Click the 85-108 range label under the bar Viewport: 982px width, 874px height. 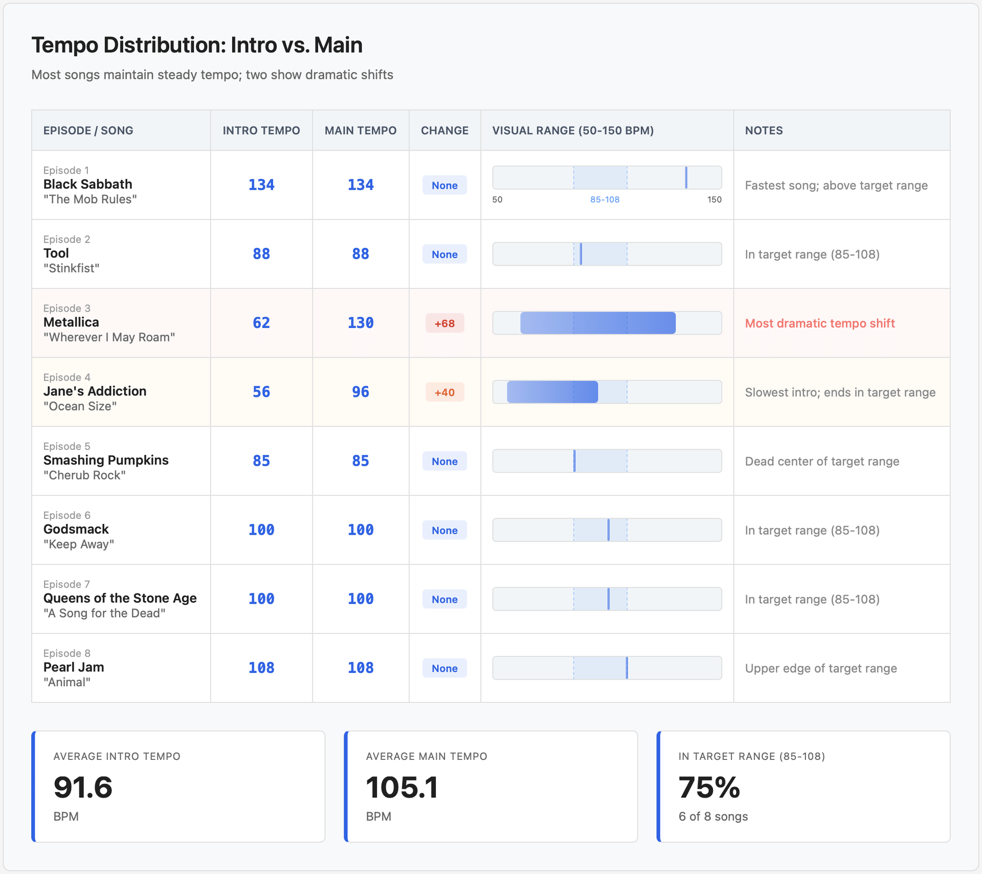tap(605, 200)
